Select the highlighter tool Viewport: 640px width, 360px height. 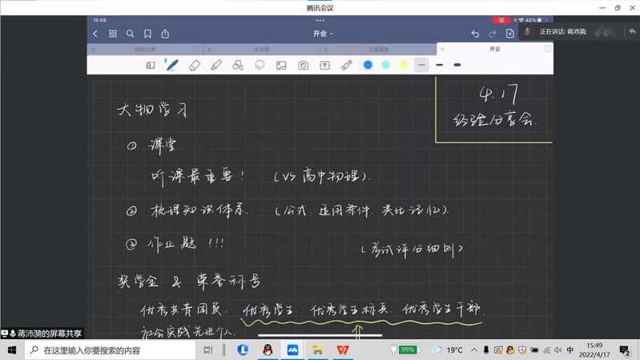(x=216, y=65)
